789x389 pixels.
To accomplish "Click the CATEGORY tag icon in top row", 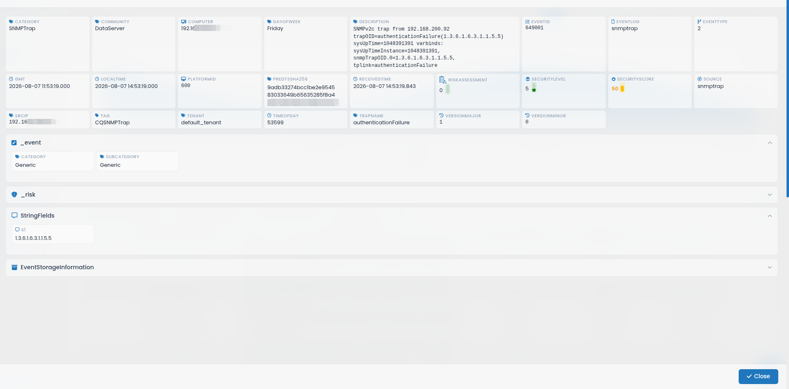I will [11, 22].
